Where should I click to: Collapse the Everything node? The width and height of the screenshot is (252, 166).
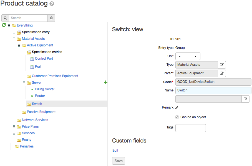click(9, 26)
